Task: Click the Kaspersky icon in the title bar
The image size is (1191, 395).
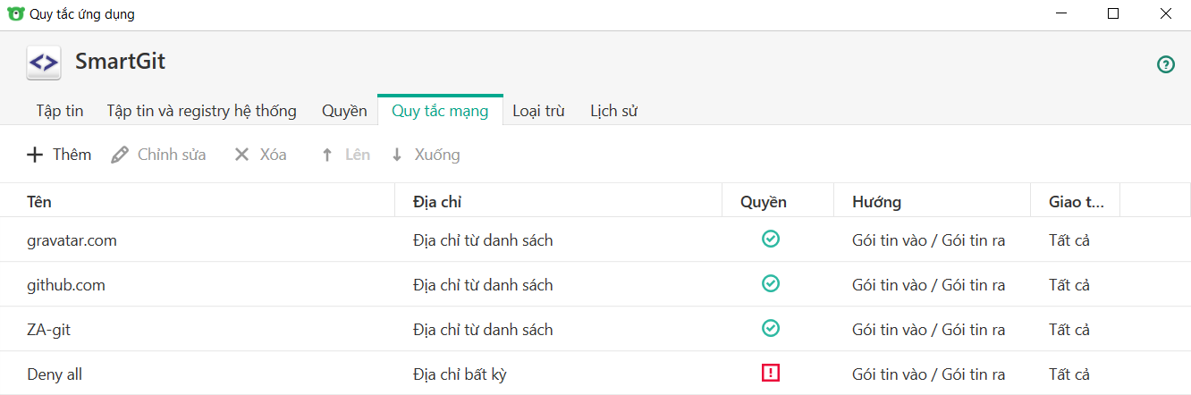Action: tap(15, 14)
